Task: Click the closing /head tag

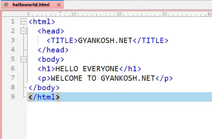Action: [53, 50]
